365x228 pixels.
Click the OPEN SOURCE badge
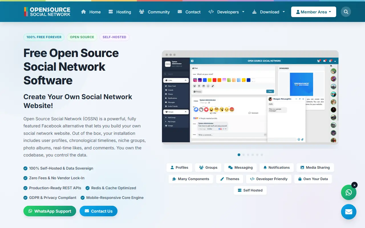pos(82,37)
